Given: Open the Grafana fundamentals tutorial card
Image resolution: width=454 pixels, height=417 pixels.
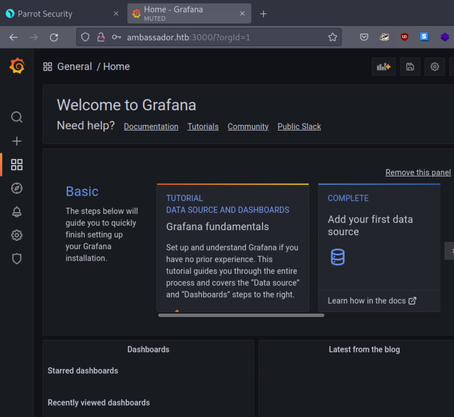Looking at the screenshot, I should click(233, 248).
